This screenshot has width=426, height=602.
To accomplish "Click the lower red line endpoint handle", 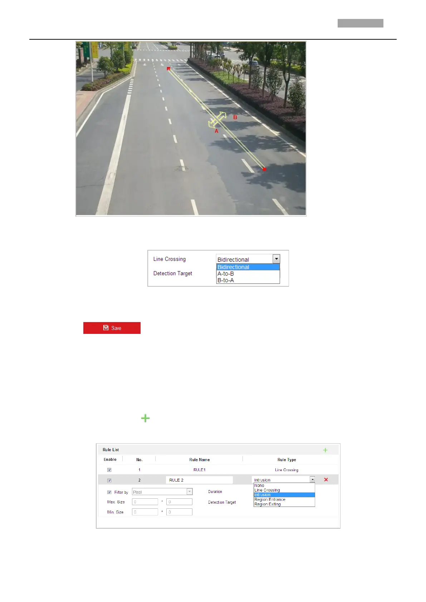I will click(264, 169).
